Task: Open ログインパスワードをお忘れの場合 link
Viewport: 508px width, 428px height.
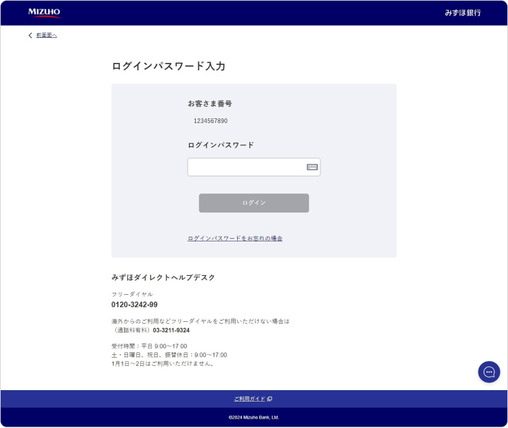Action: [x=235, y=239]
